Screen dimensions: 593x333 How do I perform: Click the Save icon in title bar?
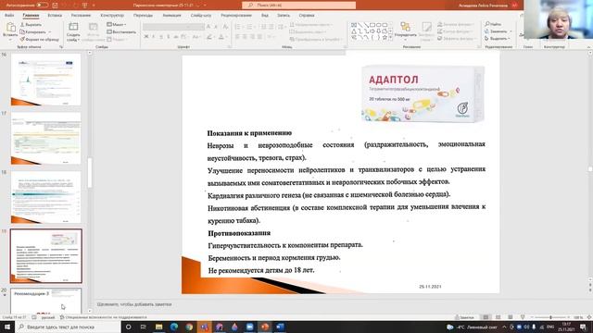(x=56, y=6)
